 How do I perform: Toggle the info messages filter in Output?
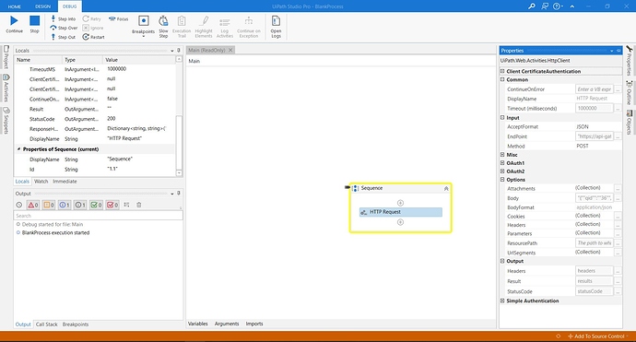[65, 205]
